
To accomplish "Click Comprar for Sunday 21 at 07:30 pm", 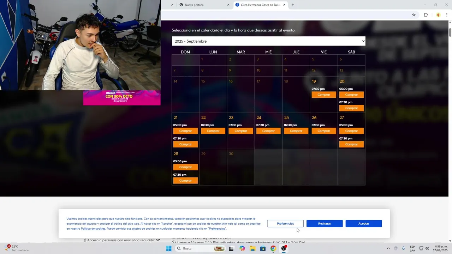I will coord(185,144).
